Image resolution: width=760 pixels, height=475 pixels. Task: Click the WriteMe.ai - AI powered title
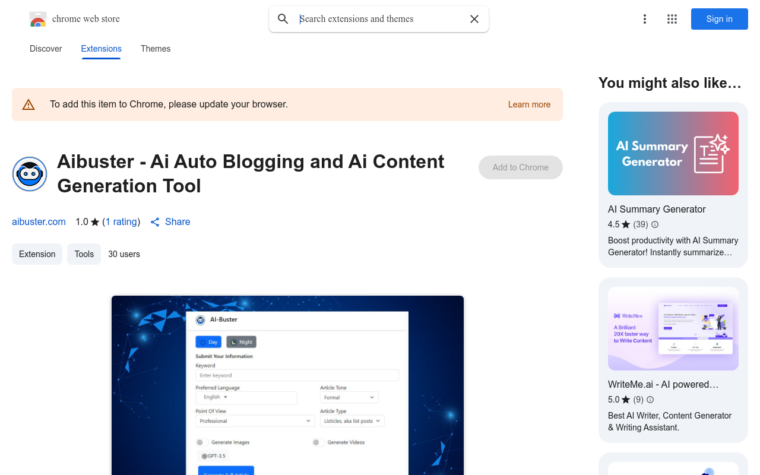[x=663, y=384]
